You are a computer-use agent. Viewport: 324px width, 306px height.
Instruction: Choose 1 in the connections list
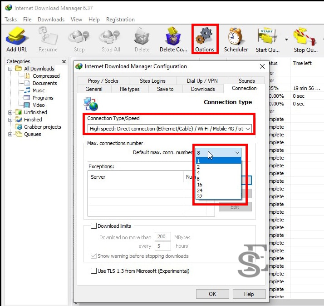pos(218,161)
